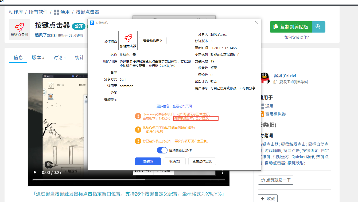
Task: Click the 游戏辅助 keyword link
Action: pyautogui.click(x=273, y=150)
